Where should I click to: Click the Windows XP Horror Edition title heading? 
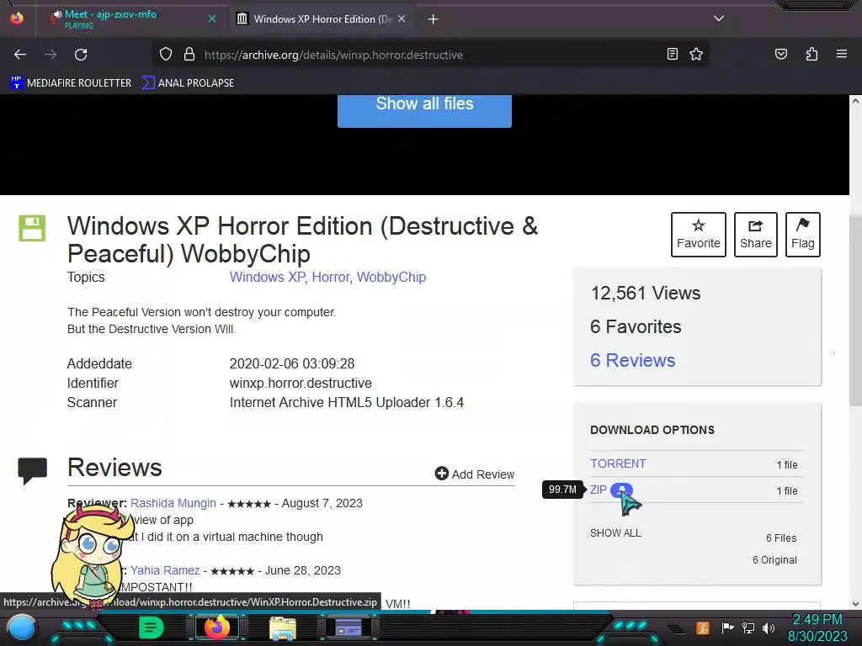[x=302, y=240]
